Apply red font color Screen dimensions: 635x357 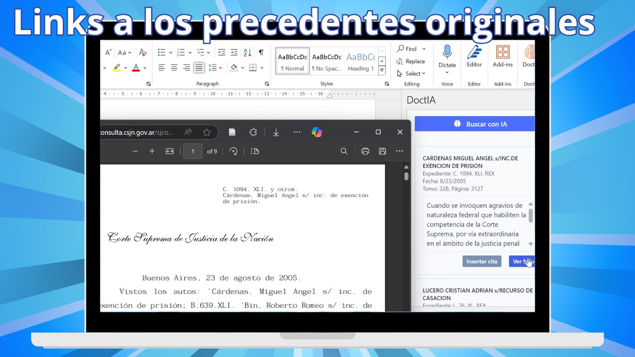(136, 68)
